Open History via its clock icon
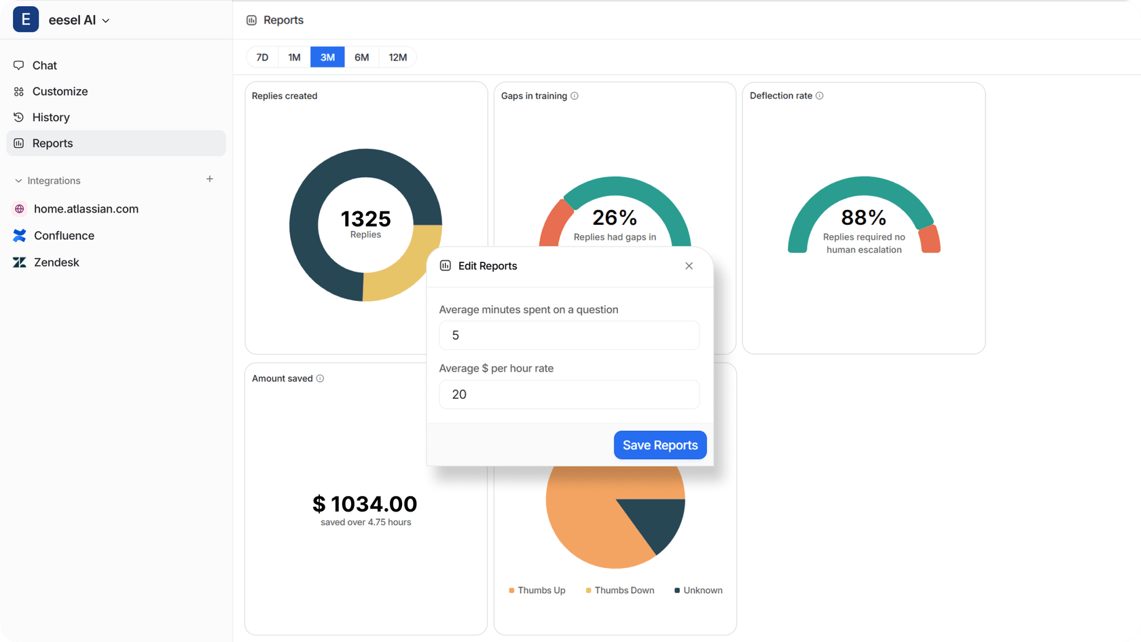Screen dimensions: 1141x642 pos(20,117)
